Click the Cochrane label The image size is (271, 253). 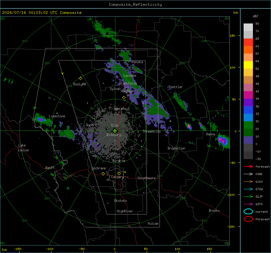pyautogui.click(x=98, y=168)
